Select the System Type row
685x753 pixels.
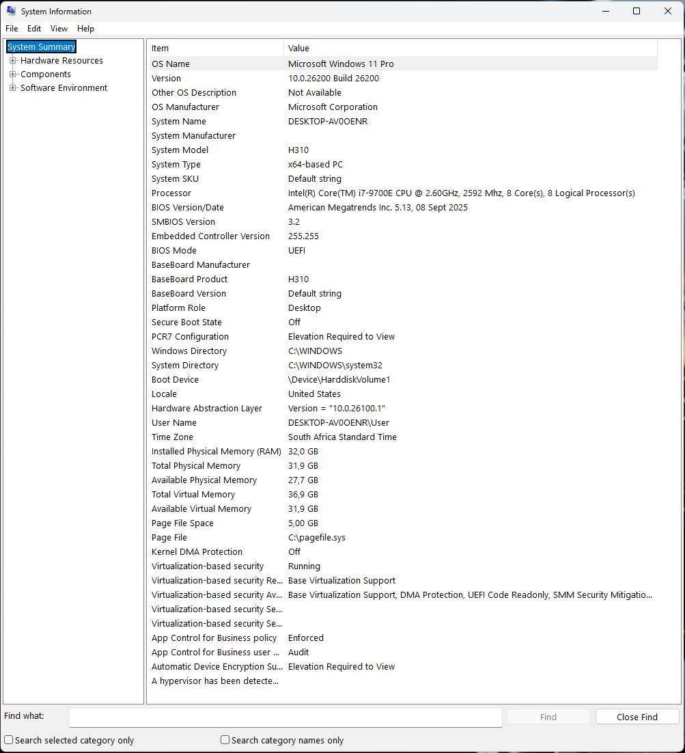pos(403,164)
